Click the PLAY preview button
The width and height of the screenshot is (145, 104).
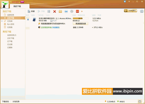click(53, 21)
